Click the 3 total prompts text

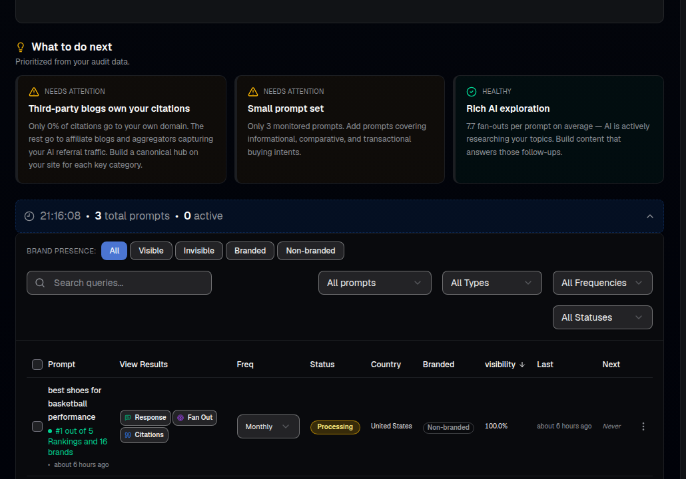132,216
